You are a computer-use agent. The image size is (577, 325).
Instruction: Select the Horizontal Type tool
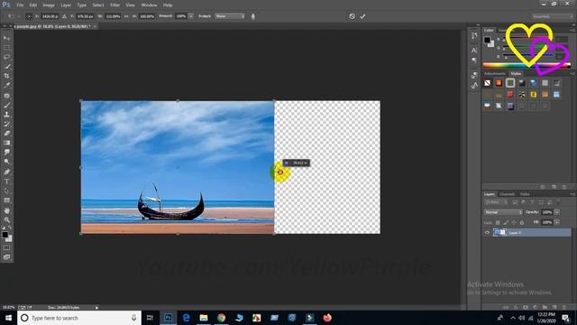pos(6,181)
